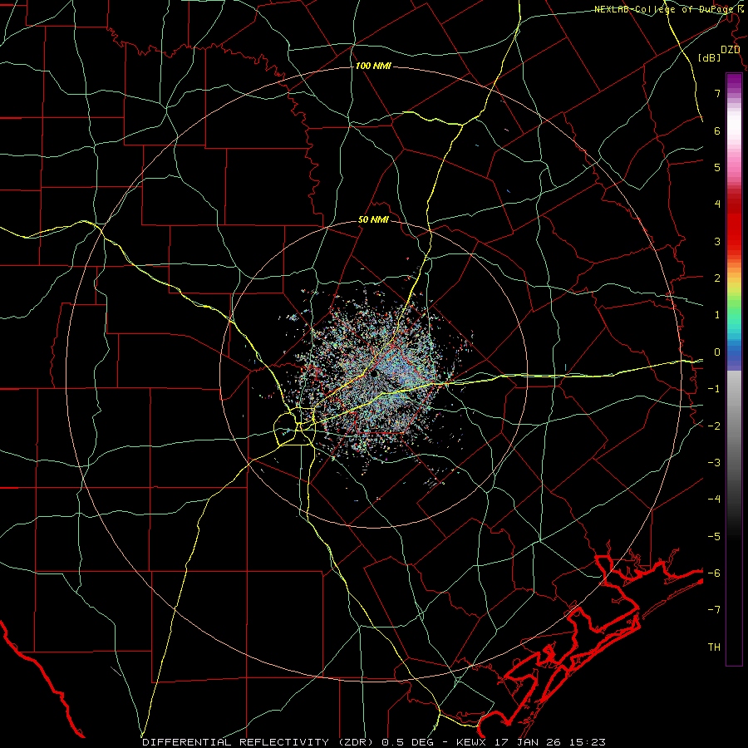Click the 6 value on color scale
The width and height of the screenshot is (748, 748).
[x=717, y=130]
